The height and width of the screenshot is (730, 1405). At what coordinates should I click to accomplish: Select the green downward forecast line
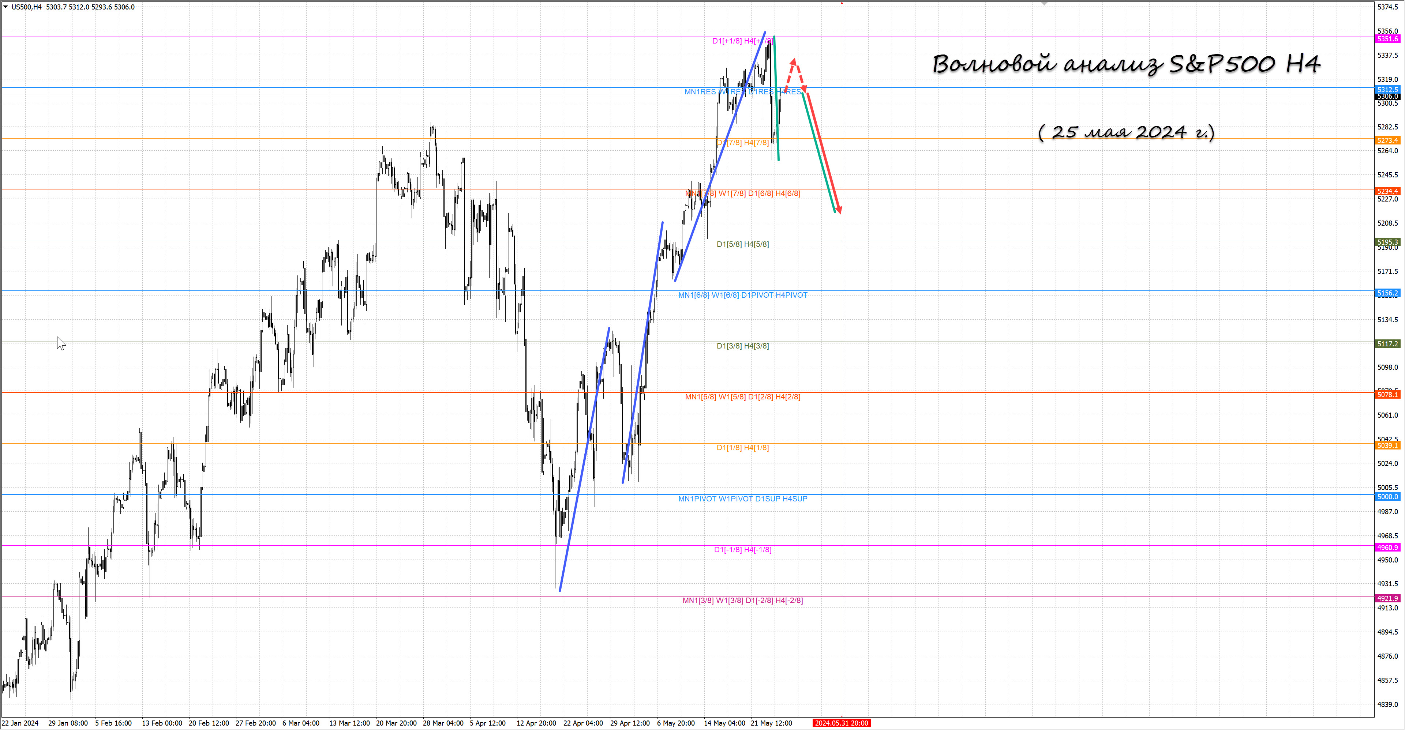pos(818,153)
